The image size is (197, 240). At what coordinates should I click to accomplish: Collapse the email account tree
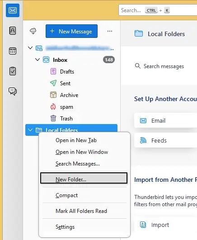(x=30, y=48)
